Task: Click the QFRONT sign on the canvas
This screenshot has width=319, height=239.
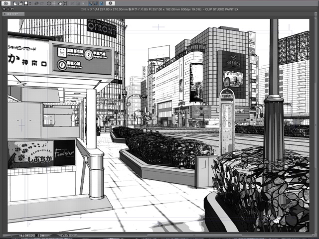Action: click(x=102, y=28)
